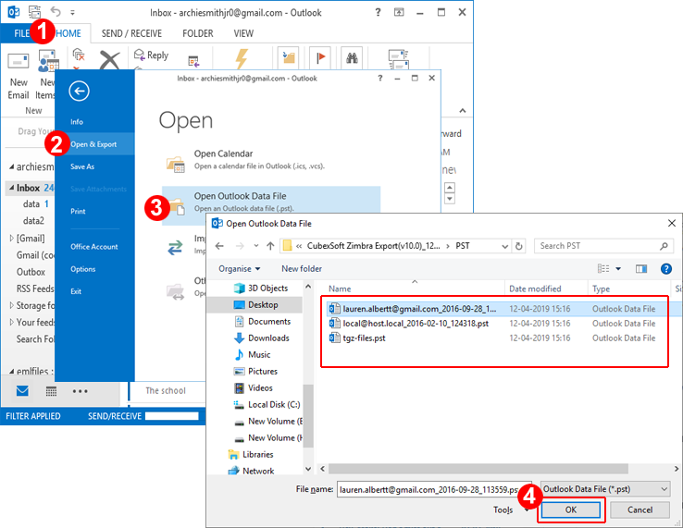The image size is (683, 528).
Task: Open the recent locations dropdown arrow
Action: point(256,246)
